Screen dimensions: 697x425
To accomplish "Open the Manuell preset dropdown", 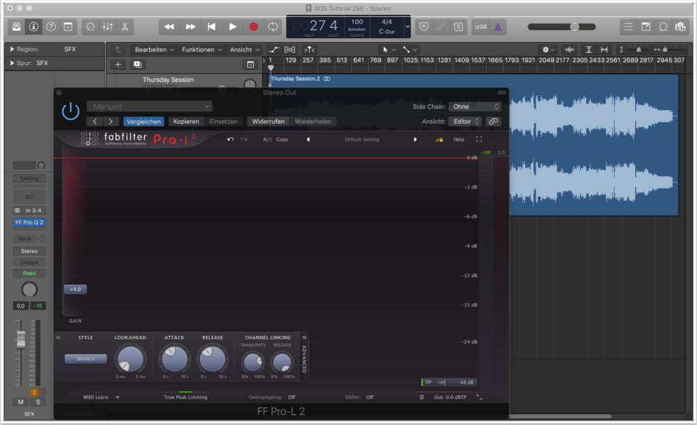I will (149, 107).
